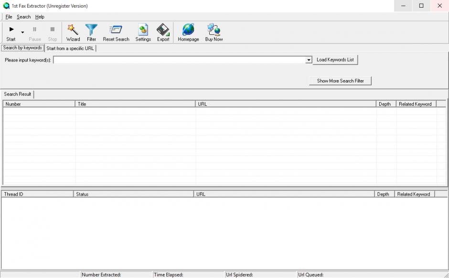Click the Thread ID column header

pyautogui.click(x=37, y=194)
